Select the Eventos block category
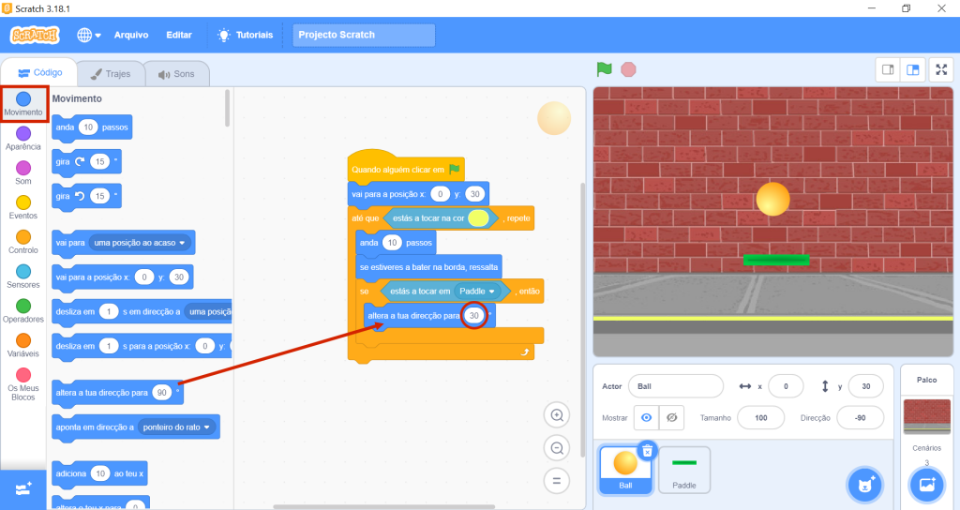The height and width of the screenshot is (510, 960). click(23, 207)
